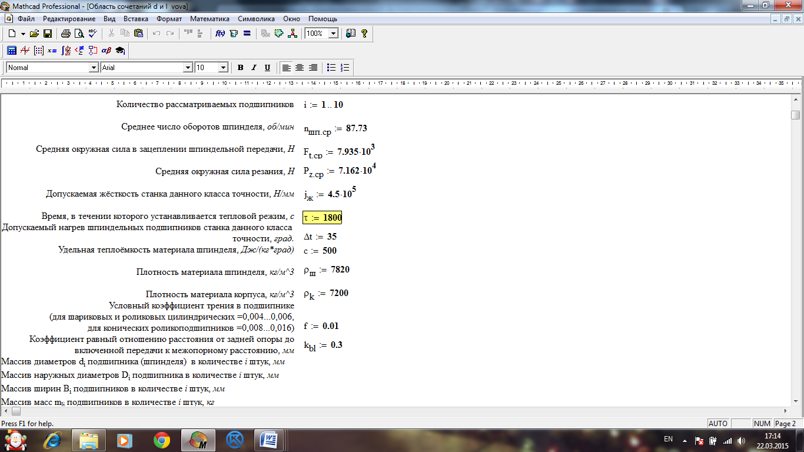Open the Математика menu

tap(210, 19)
